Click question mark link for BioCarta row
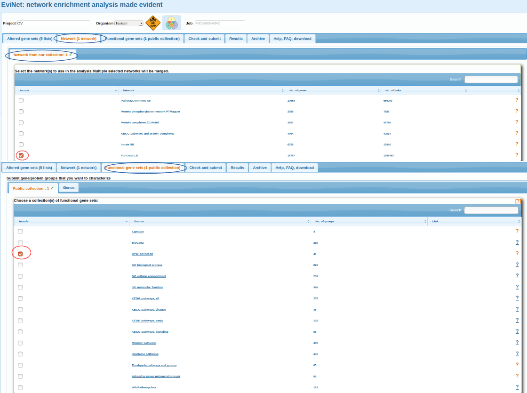527x393 pixels. pos(517,242)
